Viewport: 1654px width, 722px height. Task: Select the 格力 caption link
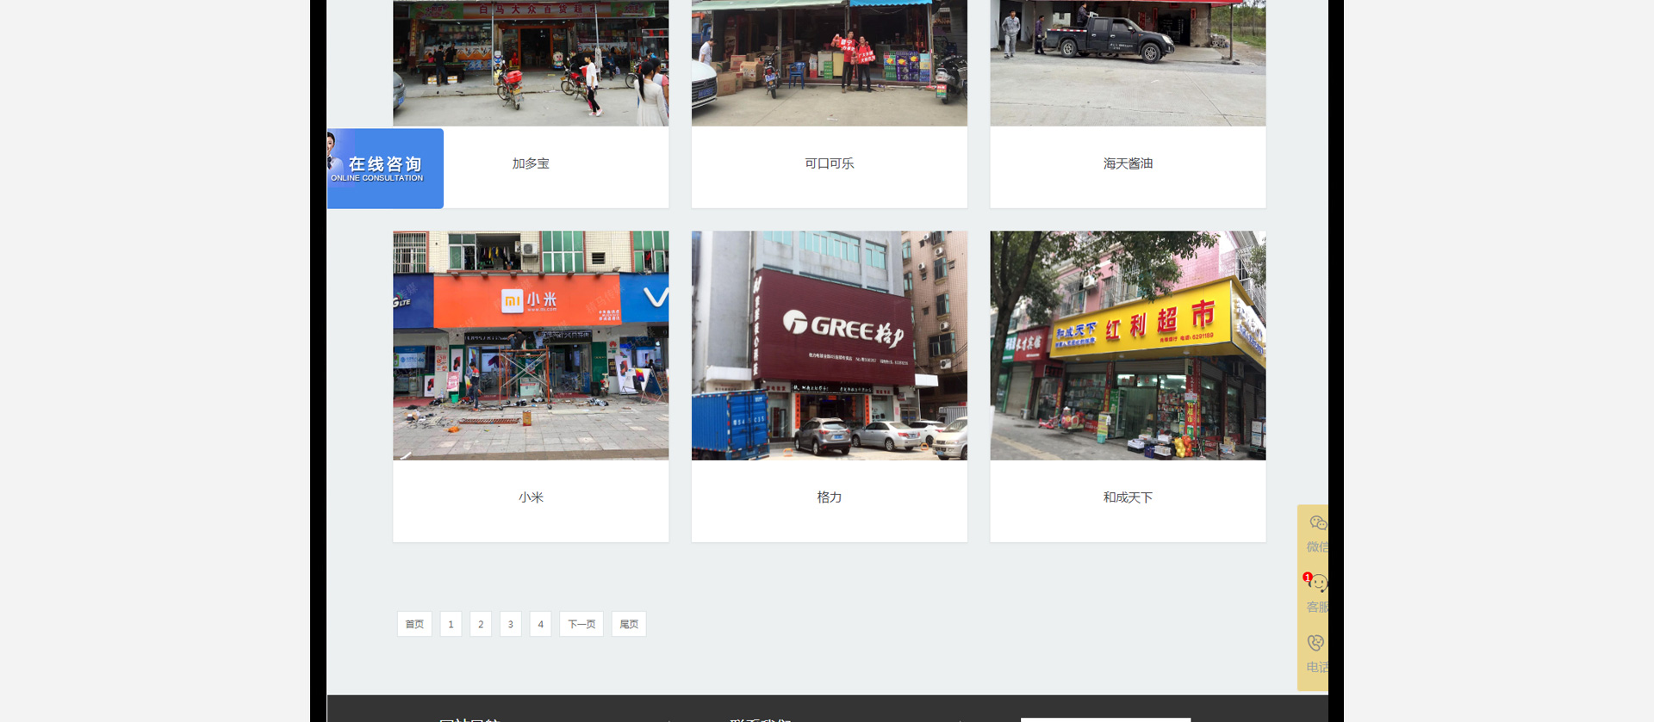point(829,497)
